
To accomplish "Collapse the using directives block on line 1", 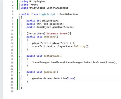I will pos(20,2).
